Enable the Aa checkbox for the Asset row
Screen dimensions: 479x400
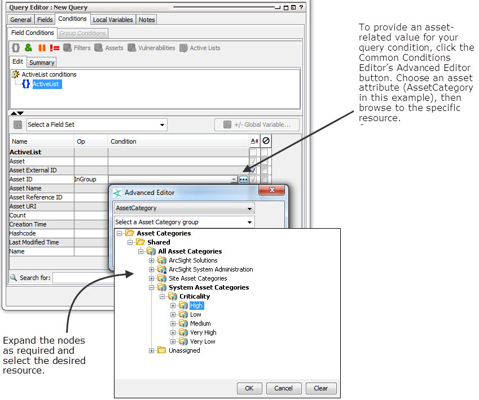tap(254, 161)
